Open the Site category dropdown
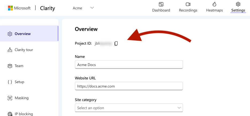The image size is (250, 116). click(129, 108)
